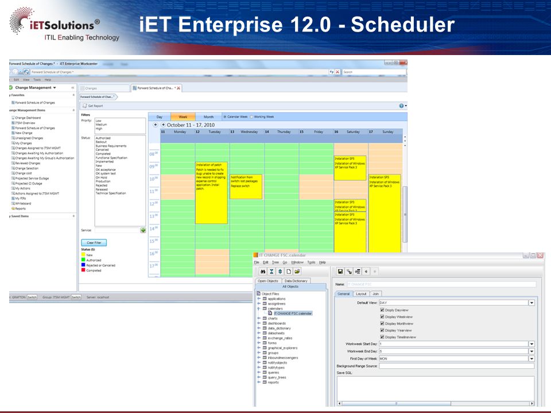
Task: Click the back arrow icon in right toolbar
Action: pyautogui.click(x=366, y=271)
